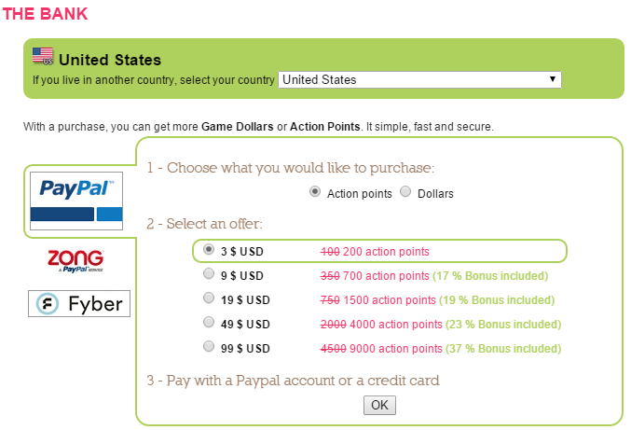Click THE BANK page heading

point(48,16)
